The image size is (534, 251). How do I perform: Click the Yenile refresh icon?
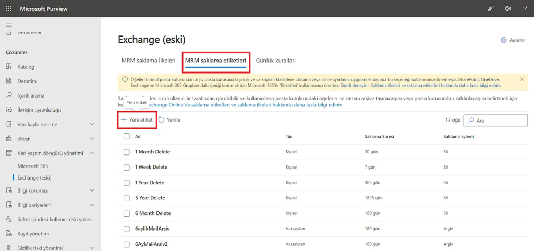pos(162,120)
